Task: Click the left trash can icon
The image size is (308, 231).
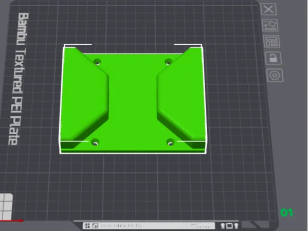Action: point(223,226)
